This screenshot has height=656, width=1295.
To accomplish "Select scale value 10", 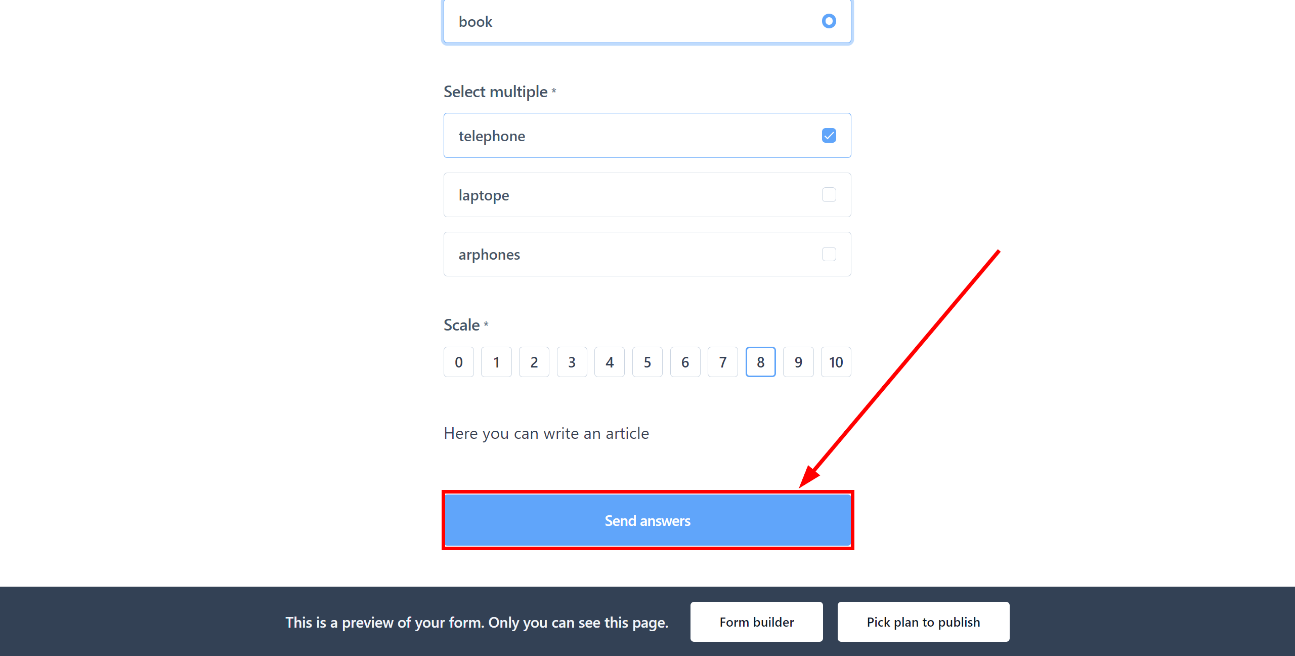I will pos(836,362).
